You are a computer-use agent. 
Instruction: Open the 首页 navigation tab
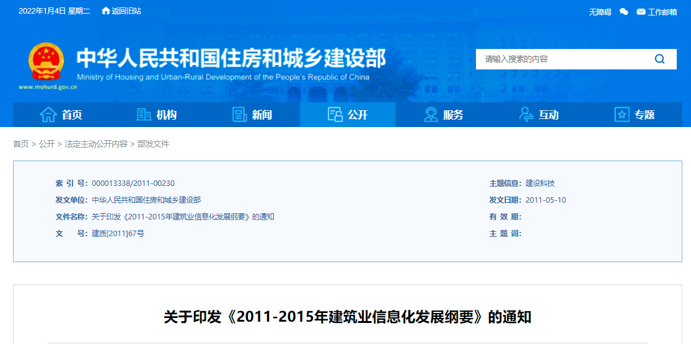point(60,115)
